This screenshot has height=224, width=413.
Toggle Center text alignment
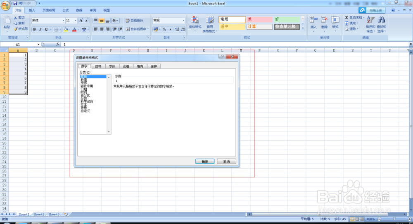pyautogui.click(x=102, y=29)
